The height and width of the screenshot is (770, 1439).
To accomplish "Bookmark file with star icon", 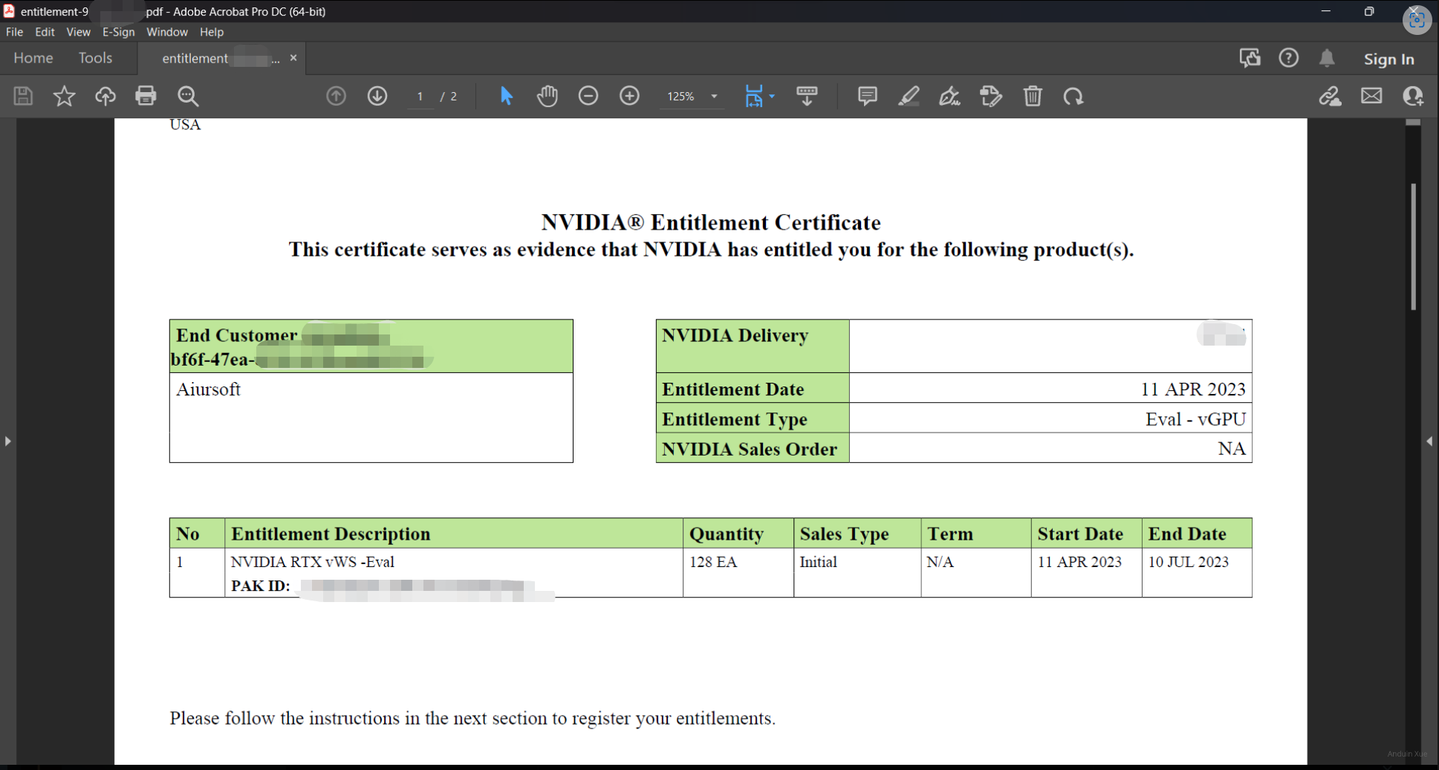I will pos(65,96).
